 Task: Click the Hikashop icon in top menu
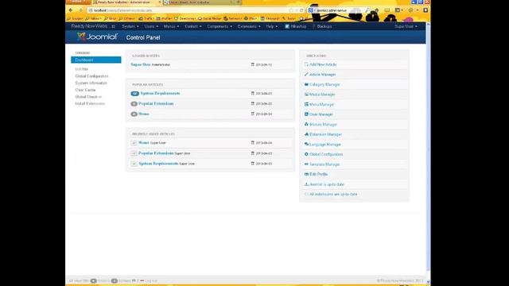[x=287, y=26]
